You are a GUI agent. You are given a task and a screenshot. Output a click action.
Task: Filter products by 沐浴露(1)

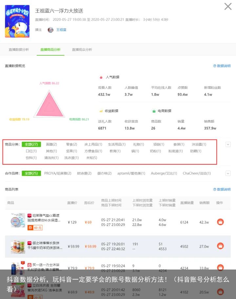tap(199, 144)
